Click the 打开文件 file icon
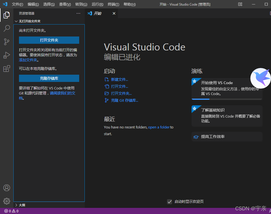The height and width of the screenshot is (214, 271). pyautogui.click(x=107, y=86)
